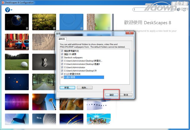Select the black and white cat sculpture wallpaper
The height and width of the screenshot is (130, 190).
click(44, 62)
